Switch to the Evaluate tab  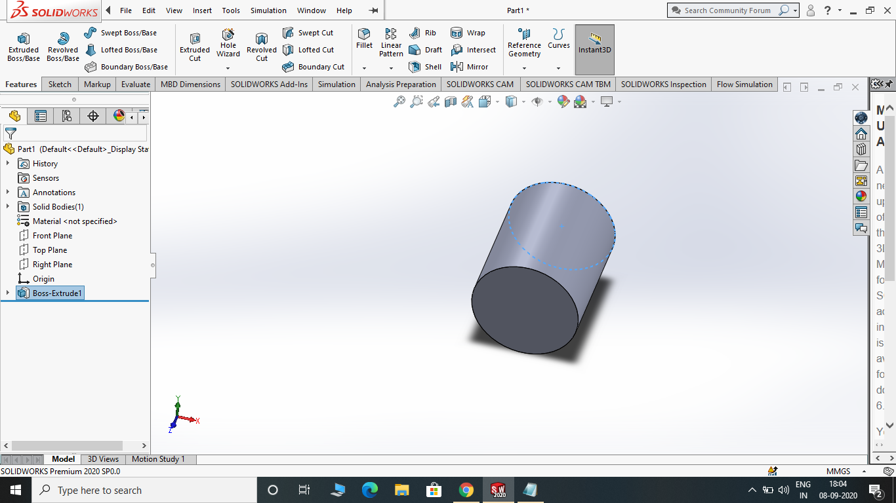[135, 84]
